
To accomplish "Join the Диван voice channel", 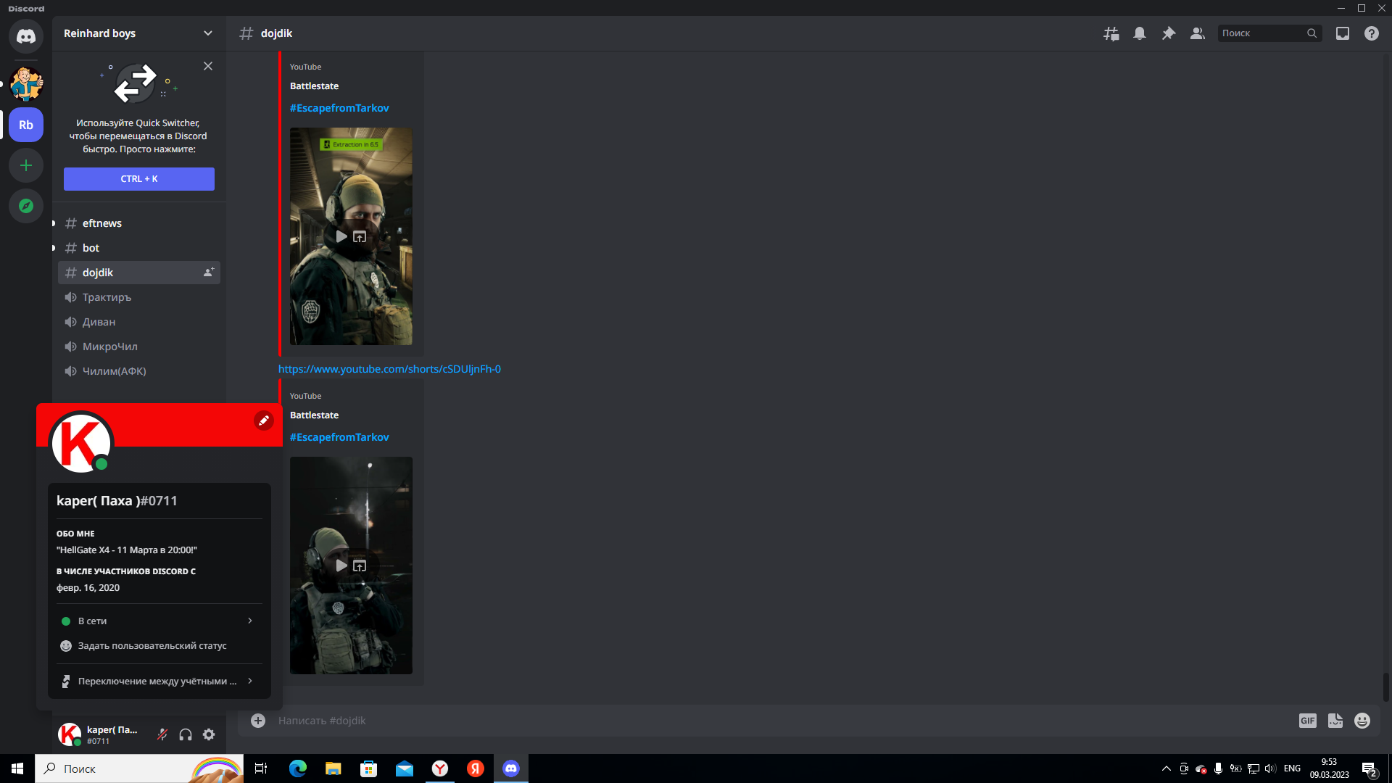I will (139, 322).
